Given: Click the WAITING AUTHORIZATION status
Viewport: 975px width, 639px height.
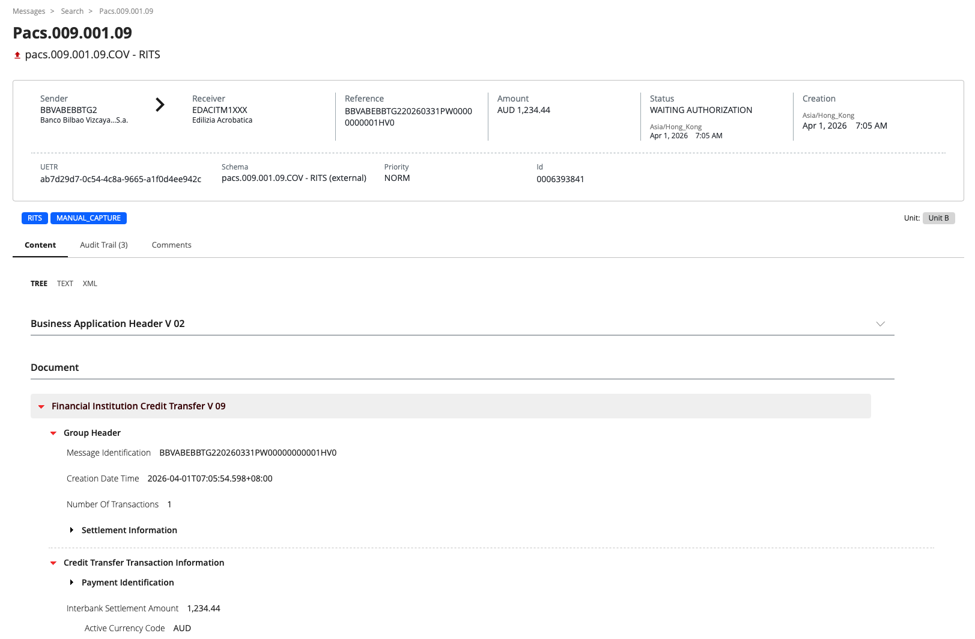Looking at the screenshot, I should tap(701, 110).
